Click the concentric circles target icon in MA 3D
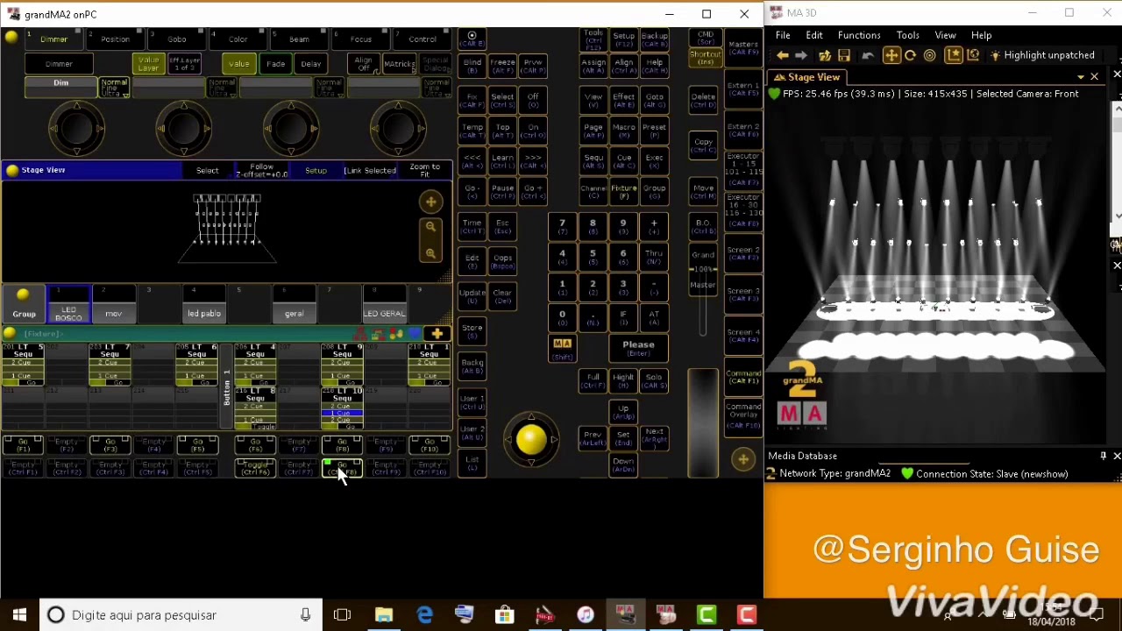1122x631 pixels. [x=930, y=55]
